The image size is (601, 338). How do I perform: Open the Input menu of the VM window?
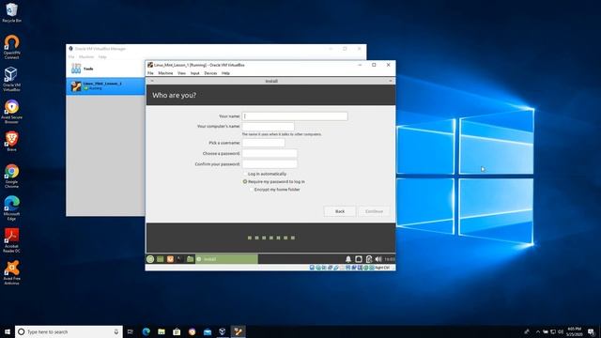195,73
